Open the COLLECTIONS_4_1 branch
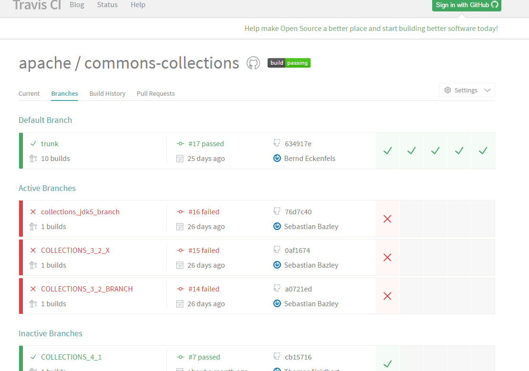The height and width of the screenshot is (371, 529). click(x=71, y=357)
